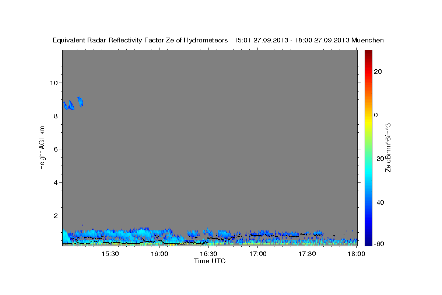Click the 17:00 time tick label
442x295 pixels.
point(258,254)
